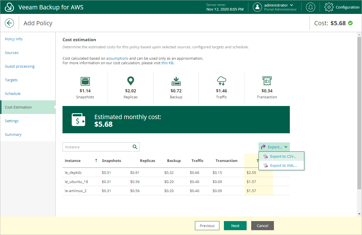This screenshot has width=362, height=235.
Task: Click the green cost check mark icon
Action: (x=350, y=23)
